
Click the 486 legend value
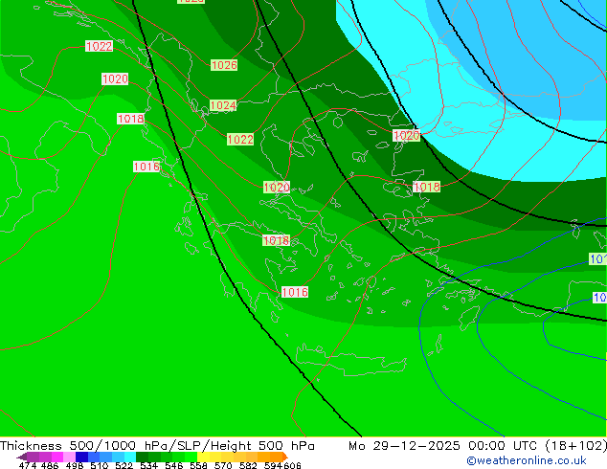tap(50, 465)
